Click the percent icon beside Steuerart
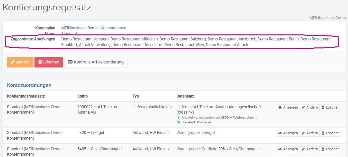Screen dimensions: 348x157 coord(179,122)
